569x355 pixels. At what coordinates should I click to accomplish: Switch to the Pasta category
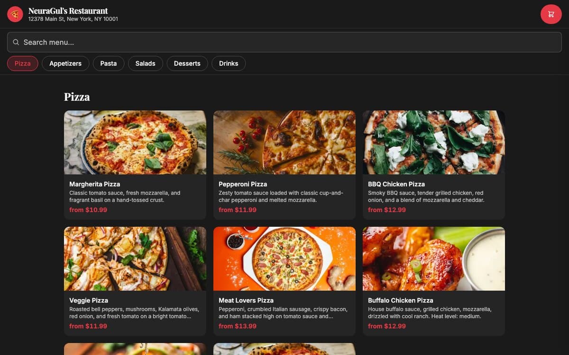[x=109, y=63]
